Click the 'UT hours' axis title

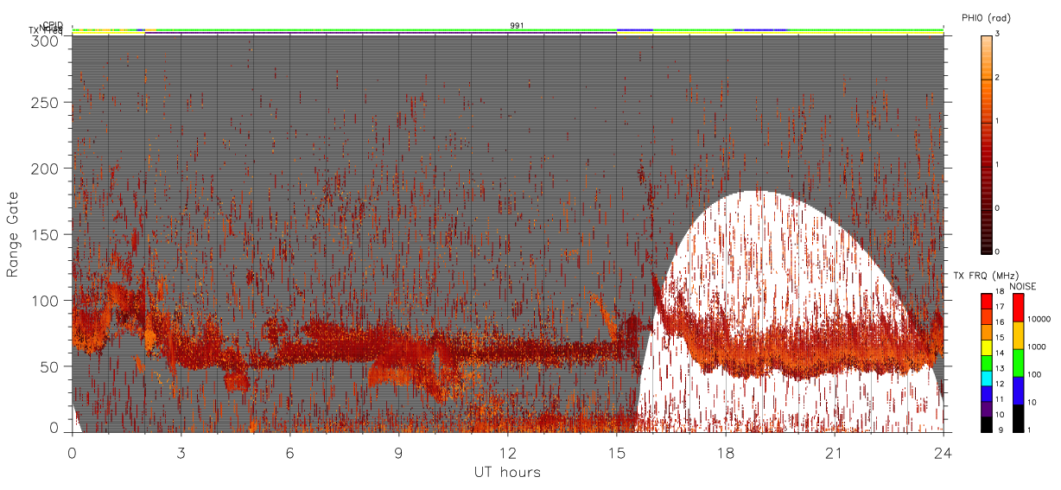tap(507, 472)
